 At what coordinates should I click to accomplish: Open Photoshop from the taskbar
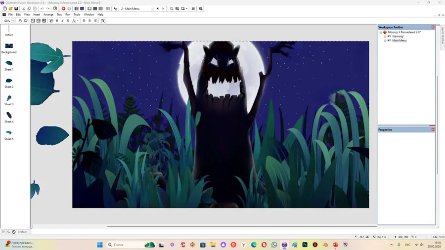click(305, 245)
